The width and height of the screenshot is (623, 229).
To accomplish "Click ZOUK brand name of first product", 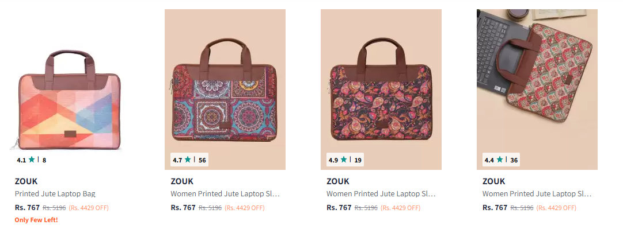I will pyautogui.click(x=26, y=181).
